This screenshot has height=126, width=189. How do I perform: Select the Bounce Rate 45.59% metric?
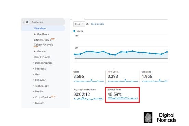click(123, 95)
